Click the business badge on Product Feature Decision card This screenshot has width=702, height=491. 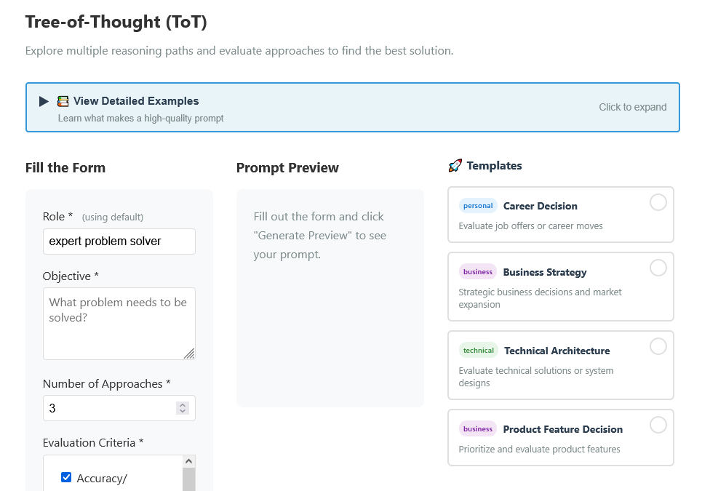click(477, 429)
